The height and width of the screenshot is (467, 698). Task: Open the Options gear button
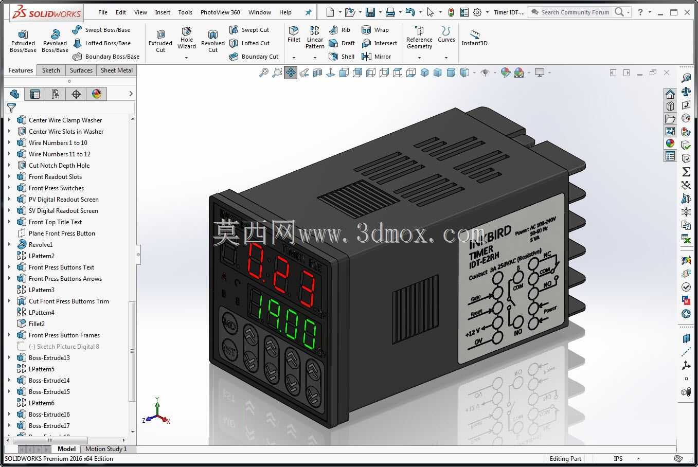click(x=477, y=12)
